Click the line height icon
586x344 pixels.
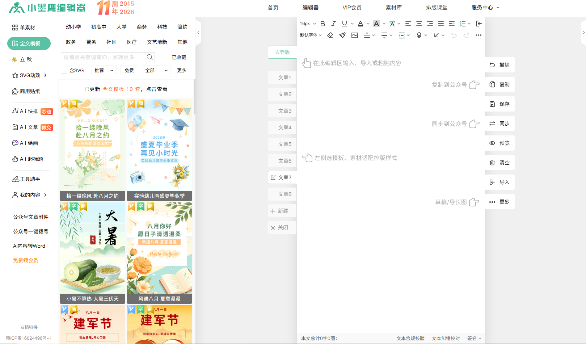point(463,24)
